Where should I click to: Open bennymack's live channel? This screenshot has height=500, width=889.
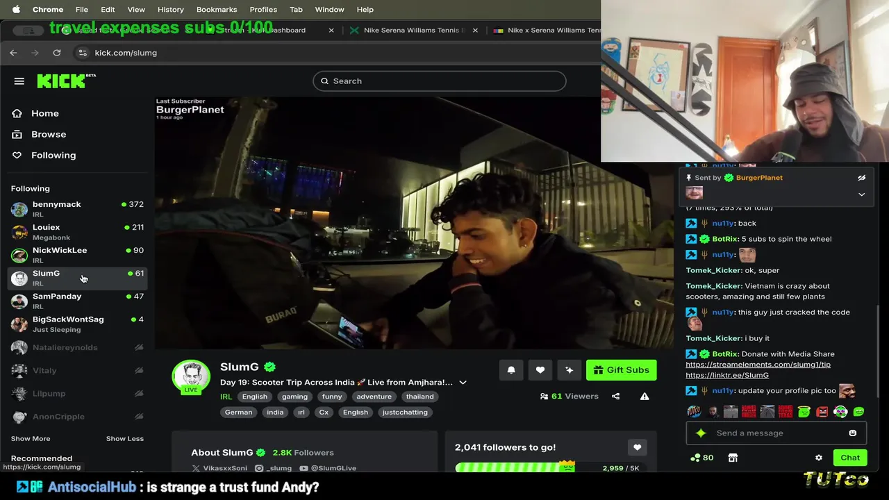click(x=77, y=208)
